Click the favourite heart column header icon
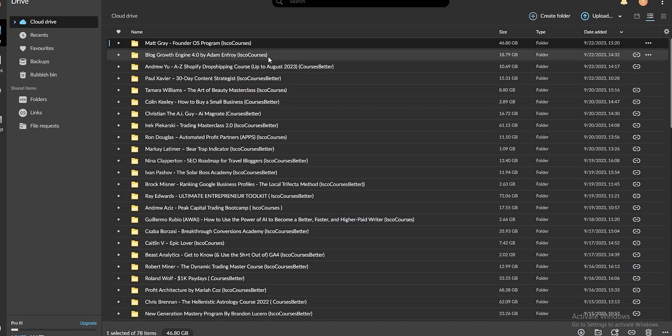The height and width of the screenshot is (336, 672). [119, 32]
